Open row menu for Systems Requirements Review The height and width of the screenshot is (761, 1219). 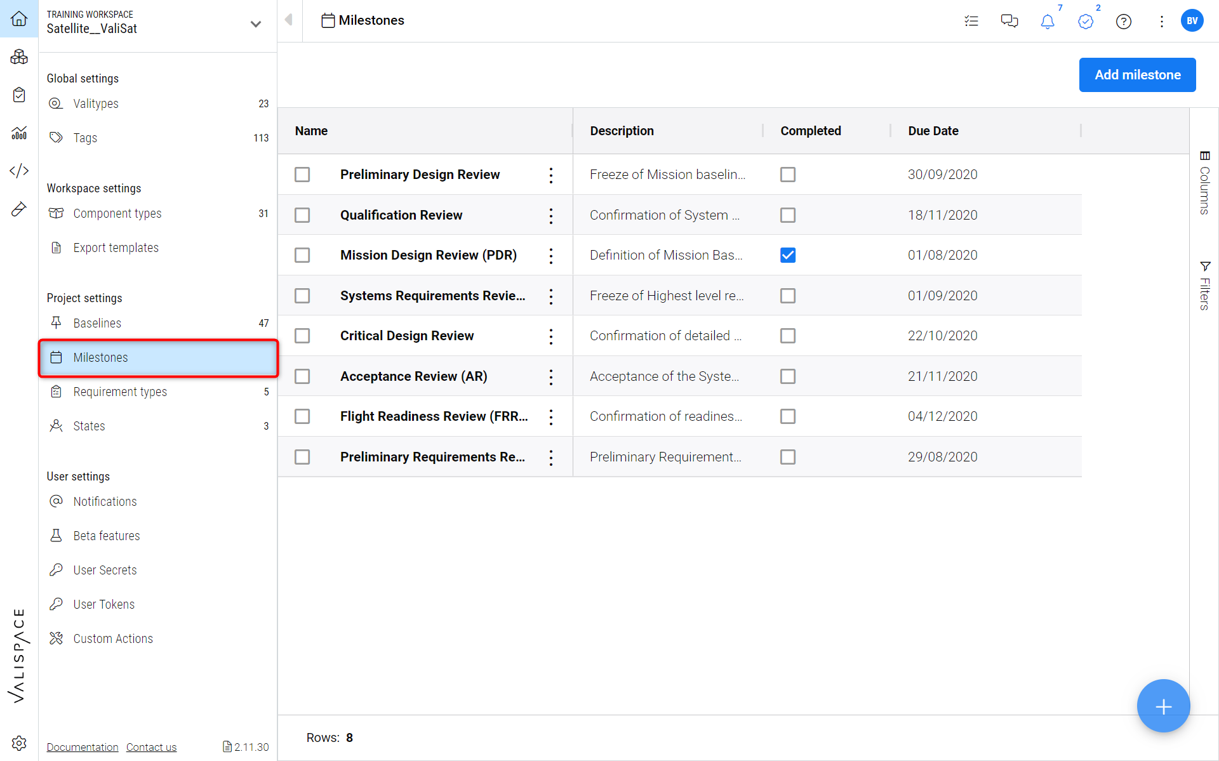click(x=551, y=296)
